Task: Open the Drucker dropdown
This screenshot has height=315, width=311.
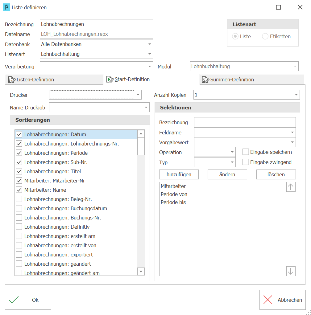Action: tap(138, 95)
